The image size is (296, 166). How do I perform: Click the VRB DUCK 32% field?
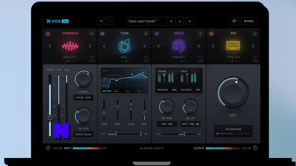(167, 90)
